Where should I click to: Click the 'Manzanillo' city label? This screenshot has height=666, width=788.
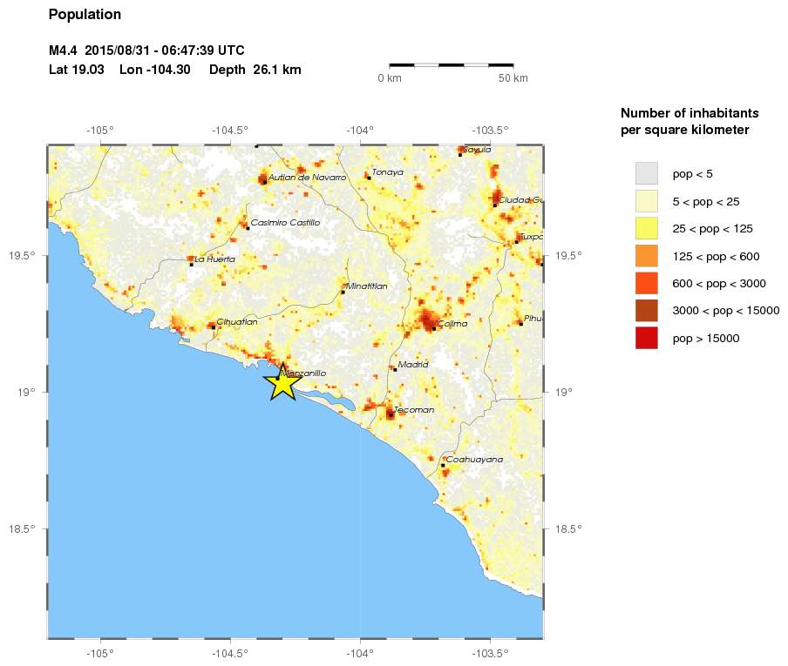303,373
